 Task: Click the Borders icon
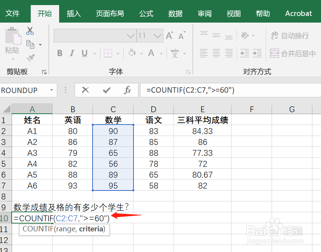[108, 53]
